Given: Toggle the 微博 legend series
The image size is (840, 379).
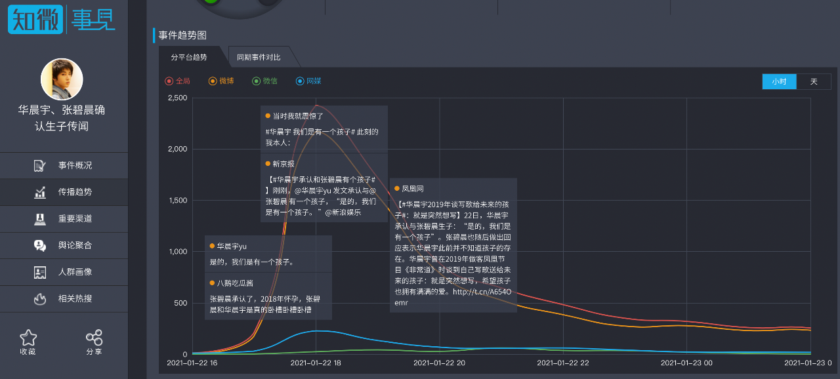Looking at the screenshot, I should (x=221, y=81).
